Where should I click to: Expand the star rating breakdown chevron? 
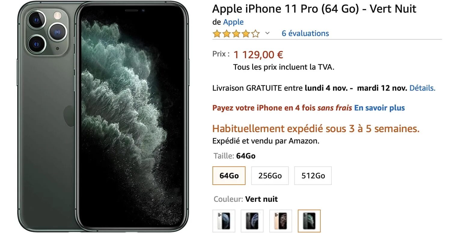[x=267, y=33]
